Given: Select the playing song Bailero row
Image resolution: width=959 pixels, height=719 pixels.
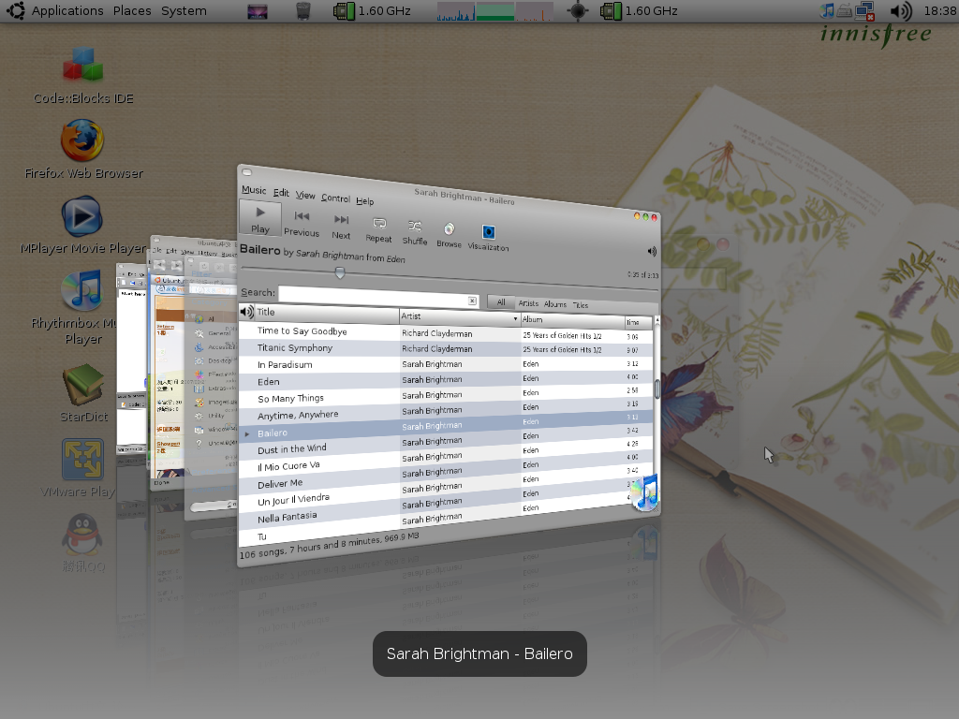Looking at the screenshot, I should coord(447,426).
